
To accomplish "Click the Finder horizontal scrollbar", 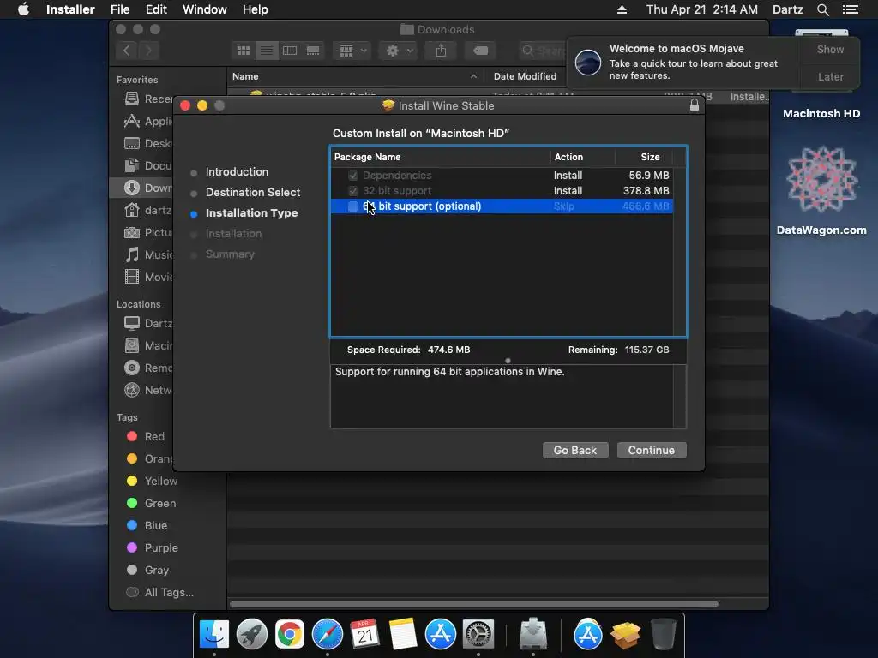I will pyautogui.click(x=473, y=604).
